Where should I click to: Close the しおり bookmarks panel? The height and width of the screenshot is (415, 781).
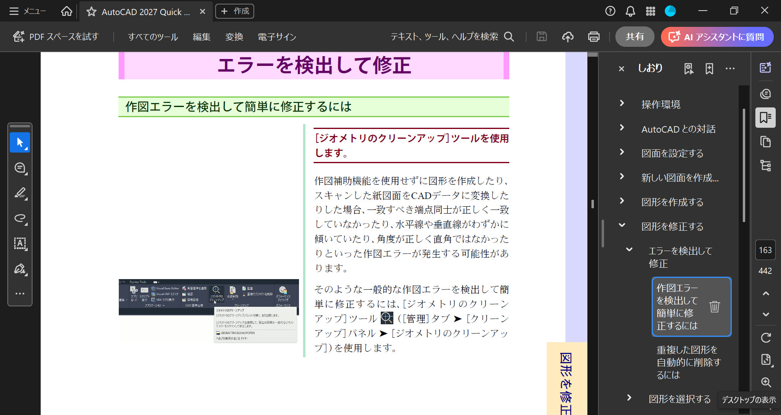point(621,69)
